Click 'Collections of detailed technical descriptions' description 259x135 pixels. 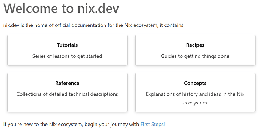pos(67,94)
